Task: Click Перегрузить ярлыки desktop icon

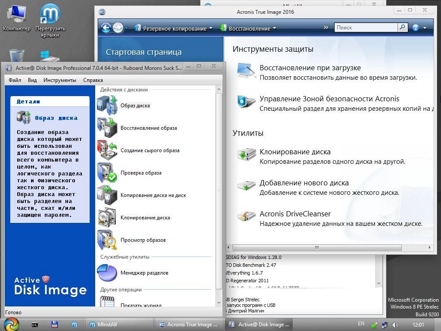Action: pos(50,21)
